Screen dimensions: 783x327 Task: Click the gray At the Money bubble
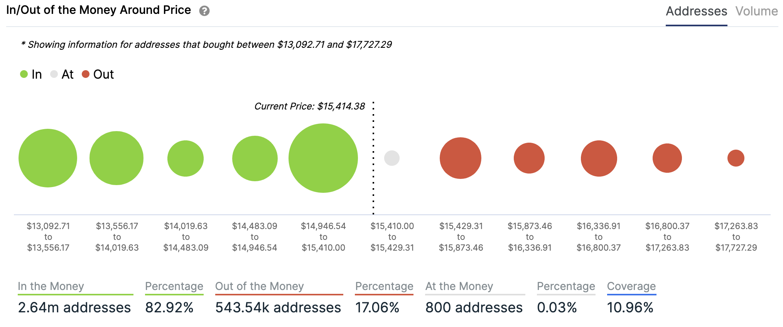pos(392,158)
